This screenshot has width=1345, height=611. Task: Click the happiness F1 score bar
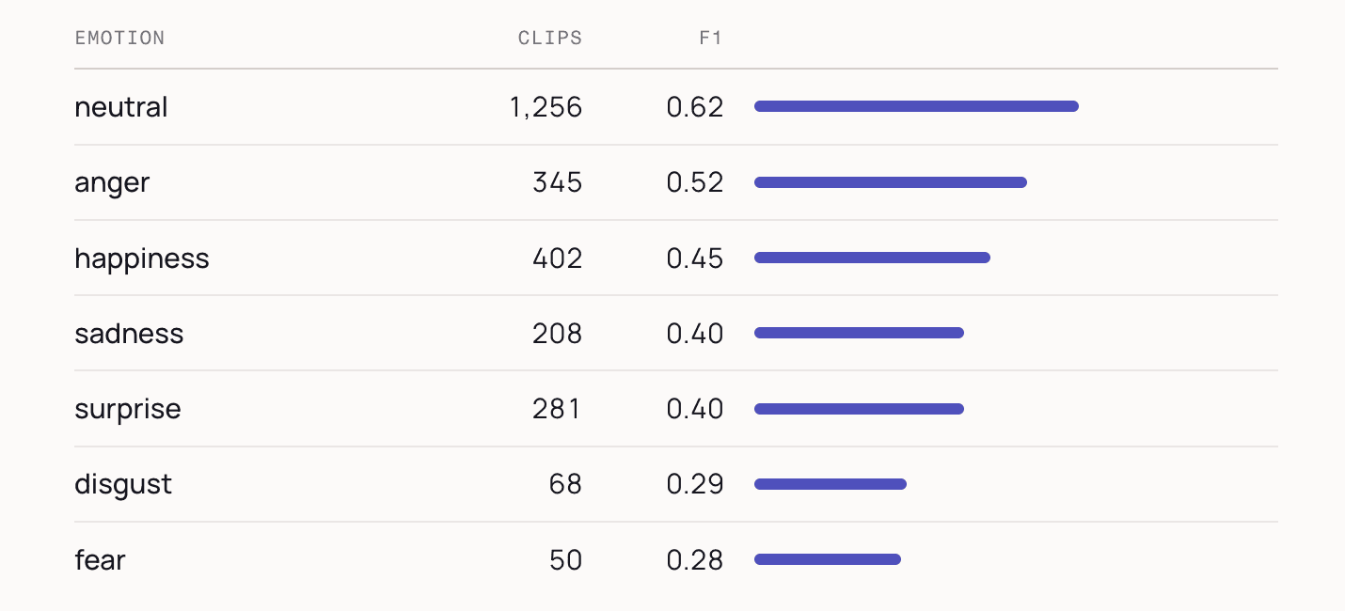click(872, 258)
